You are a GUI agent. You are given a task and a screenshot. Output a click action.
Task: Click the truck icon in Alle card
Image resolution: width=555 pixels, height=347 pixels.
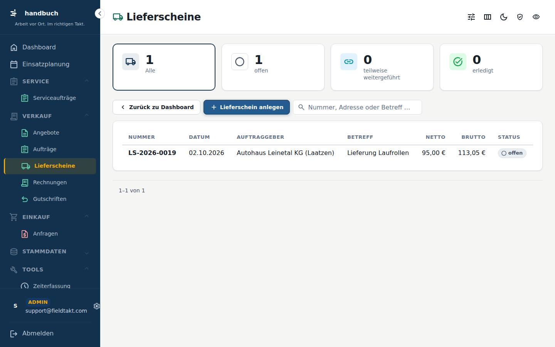[x=131, y=62]
